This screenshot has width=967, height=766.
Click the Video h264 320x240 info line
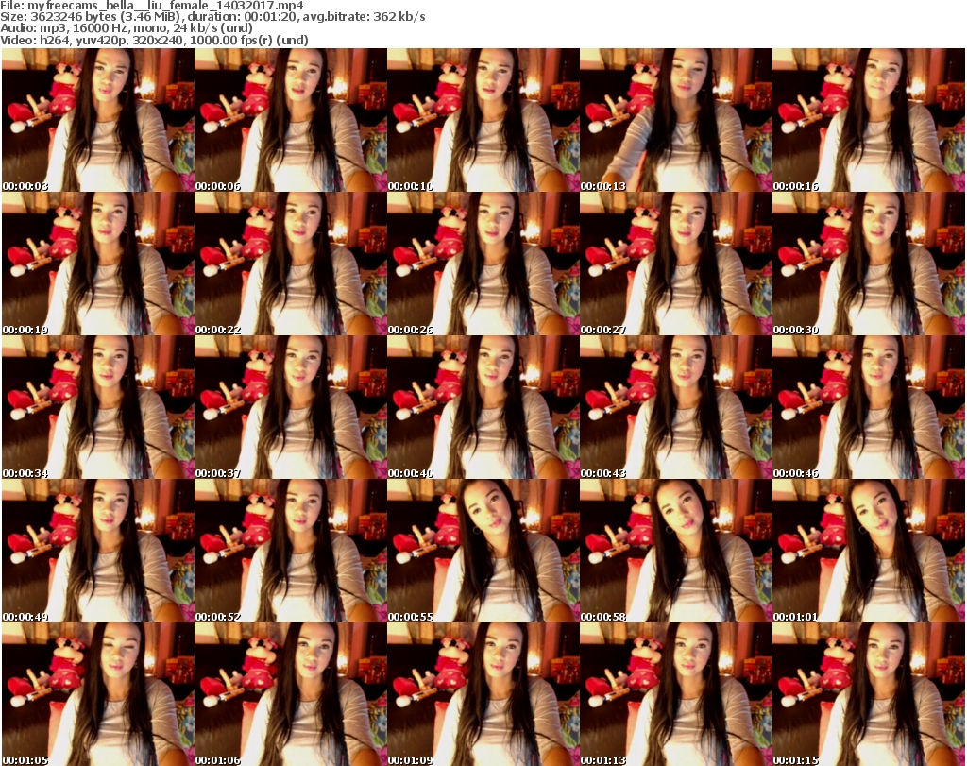point(154,40)
